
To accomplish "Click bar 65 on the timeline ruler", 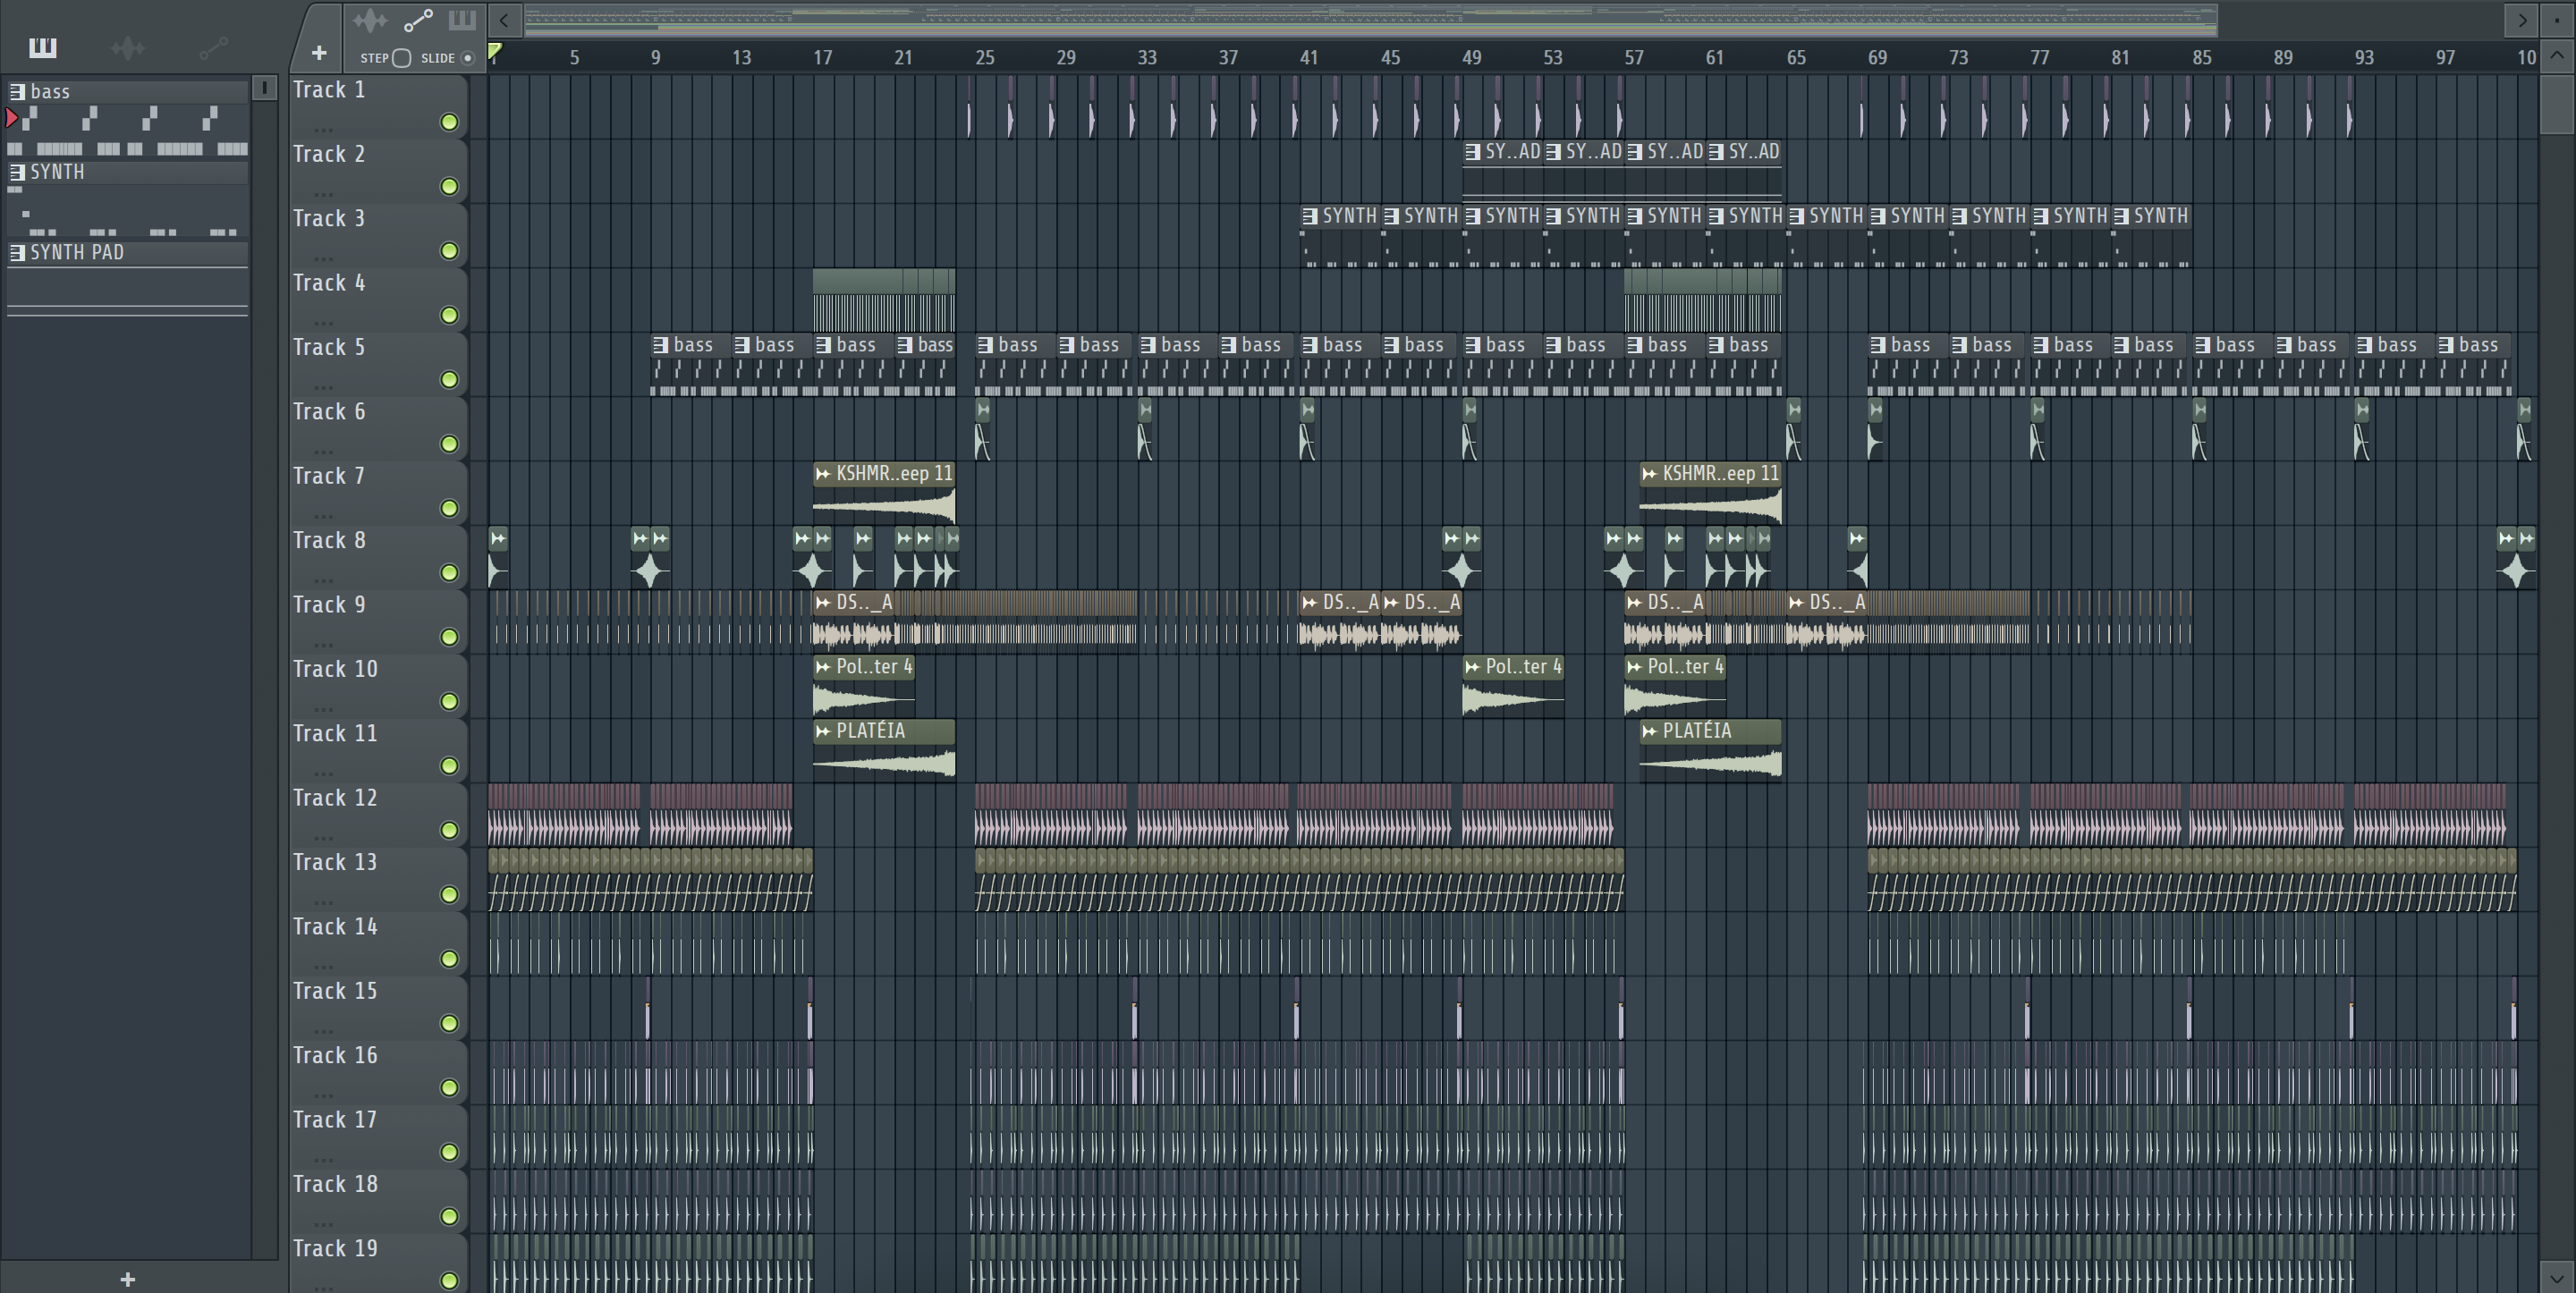I will [x=1796, y=58].
